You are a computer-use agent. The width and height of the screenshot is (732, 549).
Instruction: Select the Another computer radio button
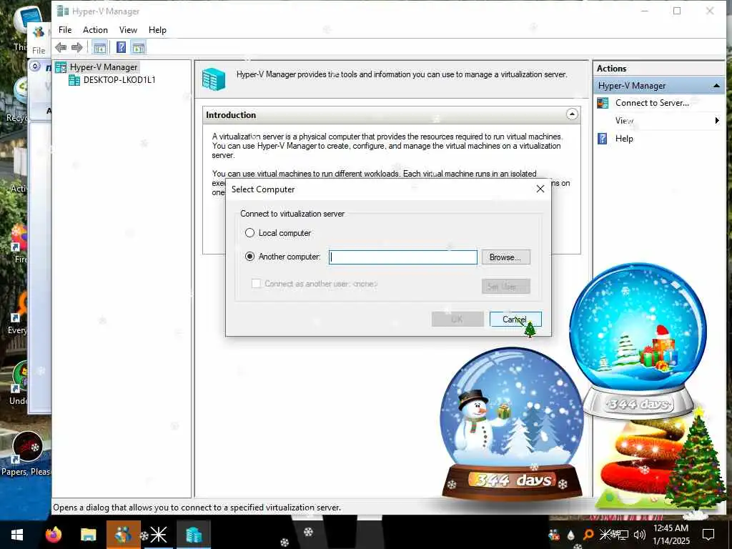[249, 257]
